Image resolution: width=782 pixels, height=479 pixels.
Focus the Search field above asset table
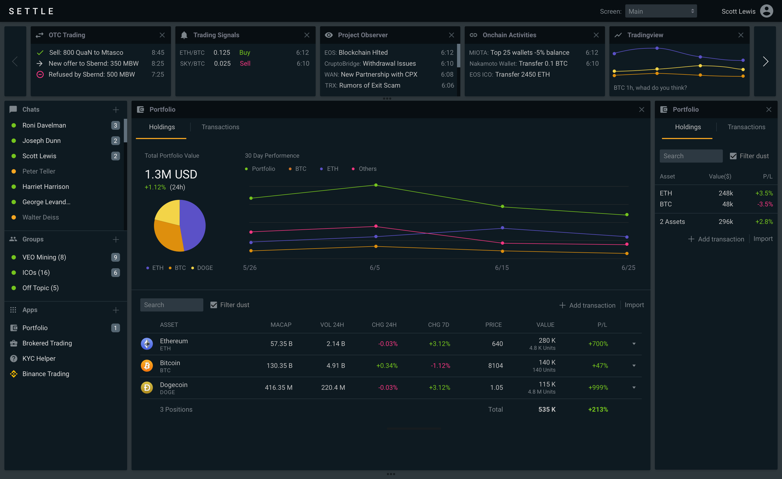point(172,305)
